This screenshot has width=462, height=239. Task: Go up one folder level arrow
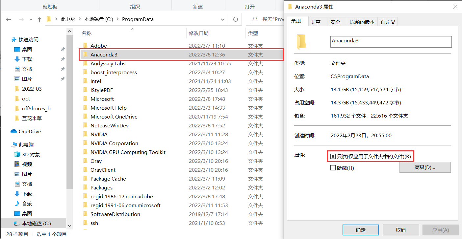coord(39,19)
